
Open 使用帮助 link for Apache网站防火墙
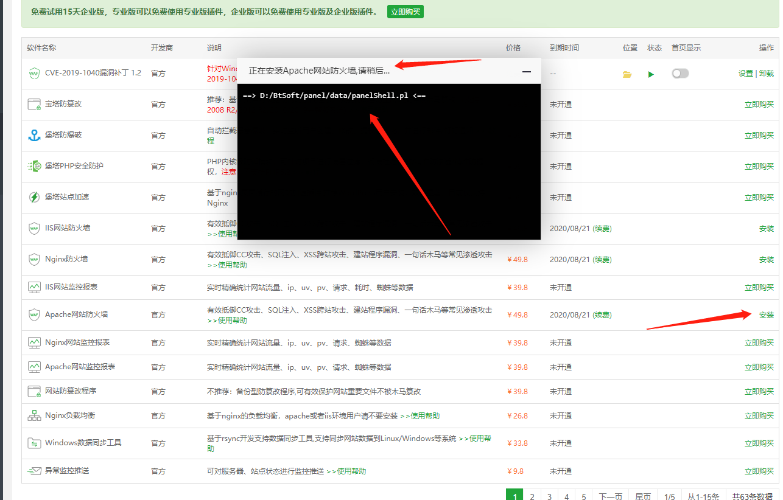tap(227, 320)
